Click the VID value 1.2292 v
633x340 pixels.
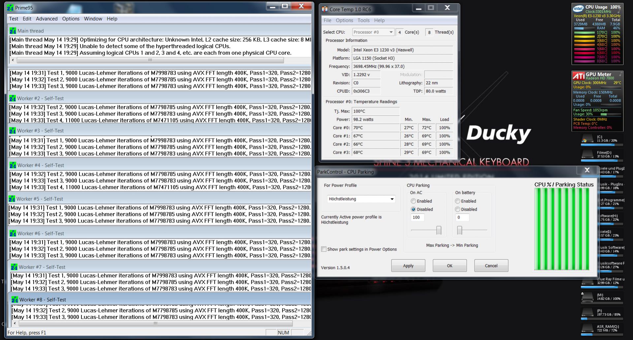[x=366, y=75]
